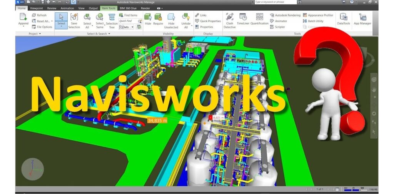Switch to the Viewpoint tab
Image resolution: width=394 pixels, height=194 pixels.
[x=37, y=8]
